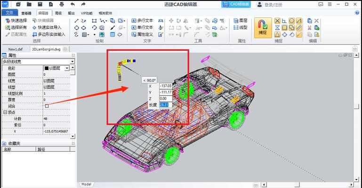This screenshot has height=188, width=362.
Task: Check the 闭合 checkbox in properties
Action: (x=47, y=106)
